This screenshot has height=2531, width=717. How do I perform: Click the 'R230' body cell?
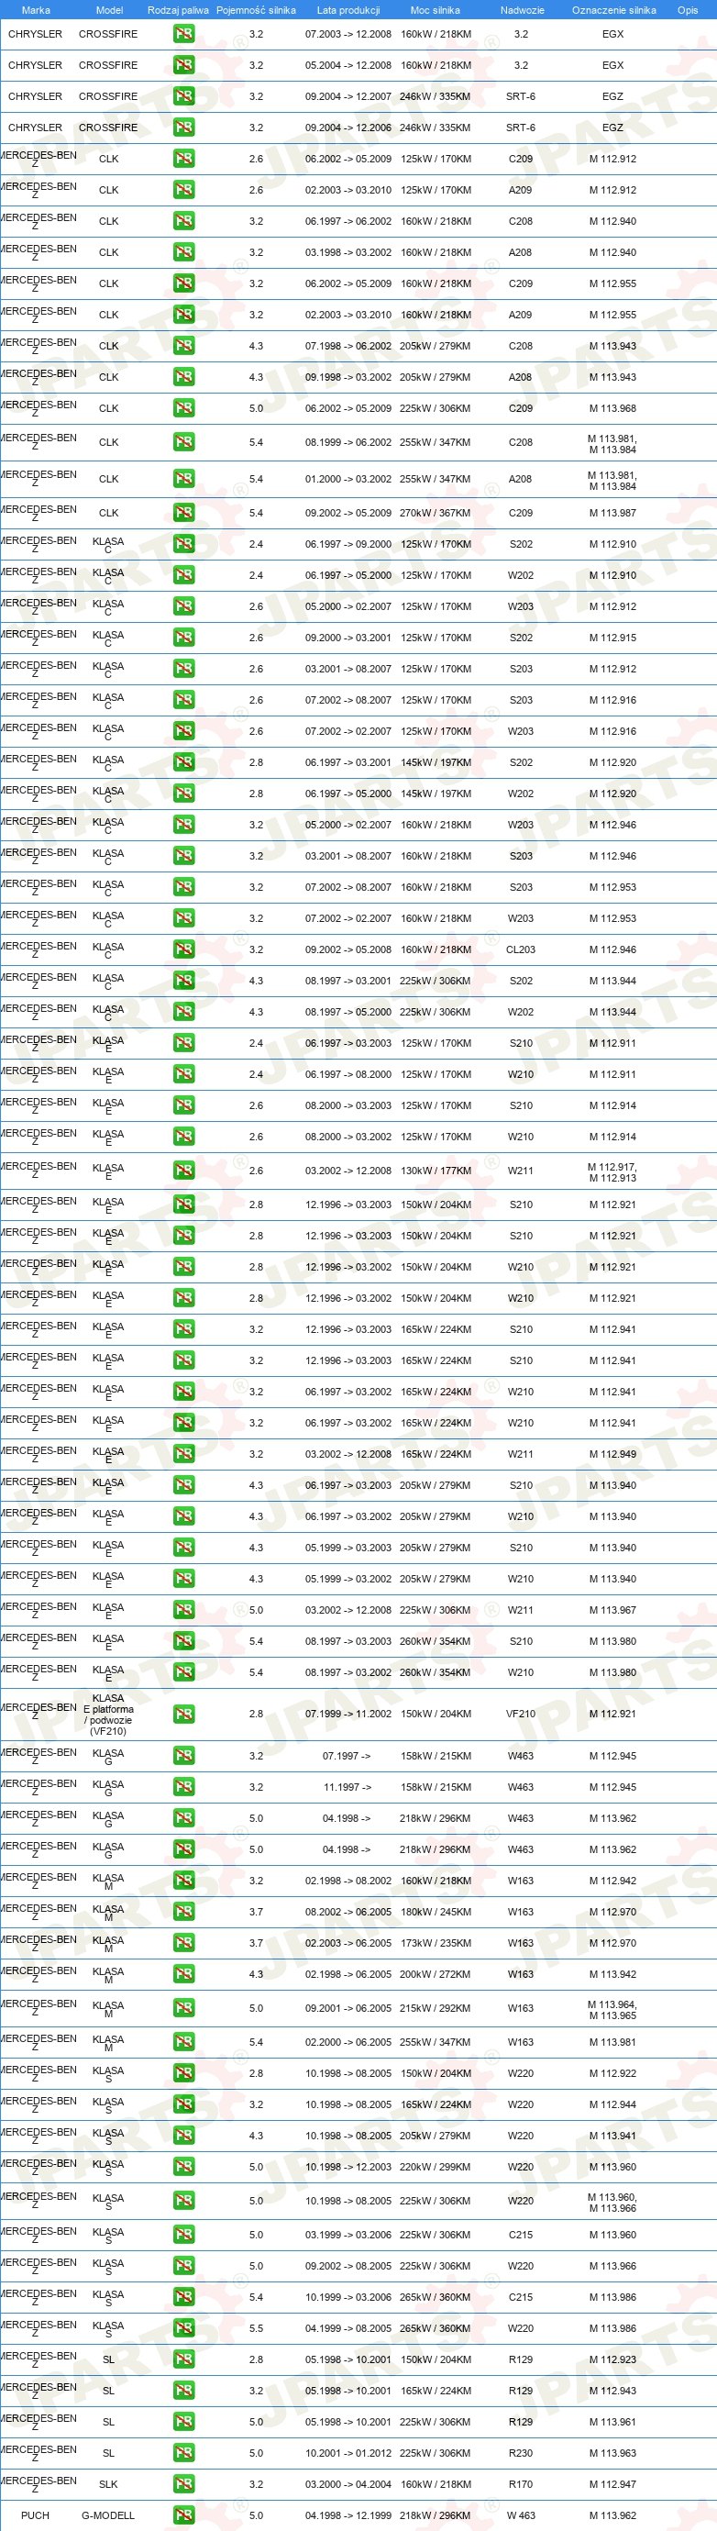pos(521,2453)
